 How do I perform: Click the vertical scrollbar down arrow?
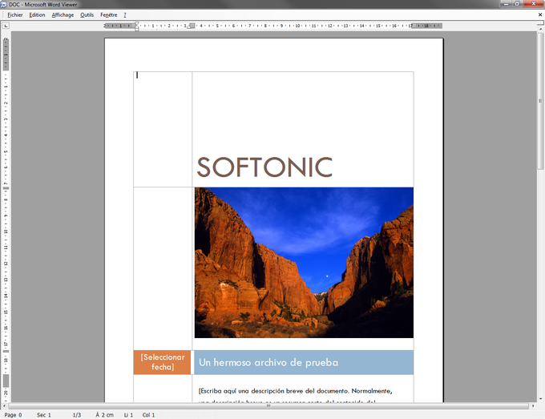tap(540, 399)
